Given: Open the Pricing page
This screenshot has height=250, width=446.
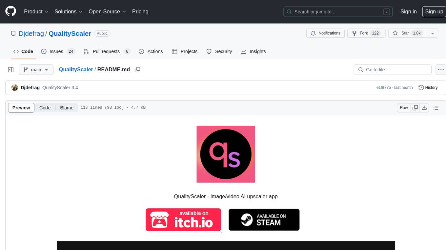Looking at the screenshot, I should click(140, 11).
